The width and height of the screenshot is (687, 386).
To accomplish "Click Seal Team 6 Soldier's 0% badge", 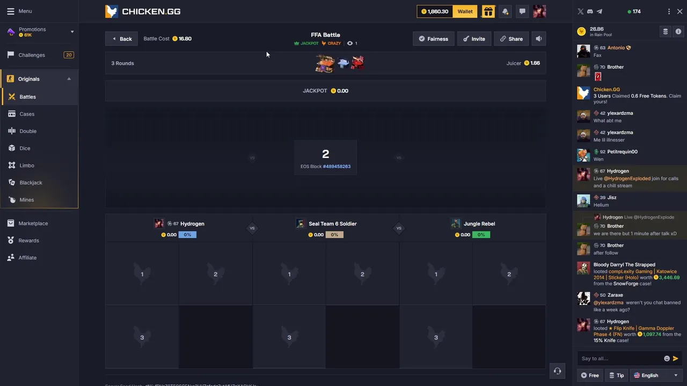I will click(x=334, y=235).
